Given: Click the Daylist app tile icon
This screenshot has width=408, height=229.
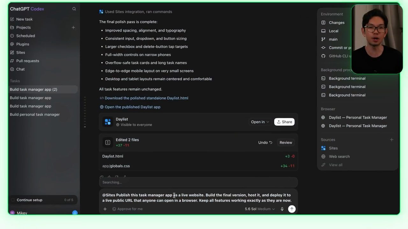Looking at the screenshot, I should [108, 122].
